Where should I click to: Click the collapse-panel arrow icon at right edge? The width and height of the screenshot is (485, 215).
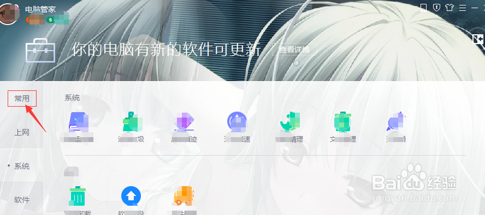(478, 40)
